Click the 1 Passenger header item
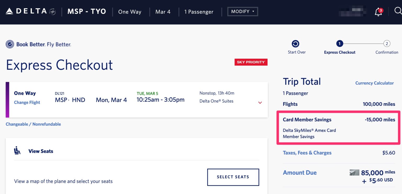 [199, 11]
